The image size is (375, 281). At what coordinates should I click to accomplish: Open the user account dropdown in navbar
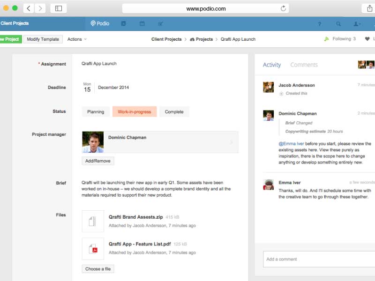tap(357, 24)
